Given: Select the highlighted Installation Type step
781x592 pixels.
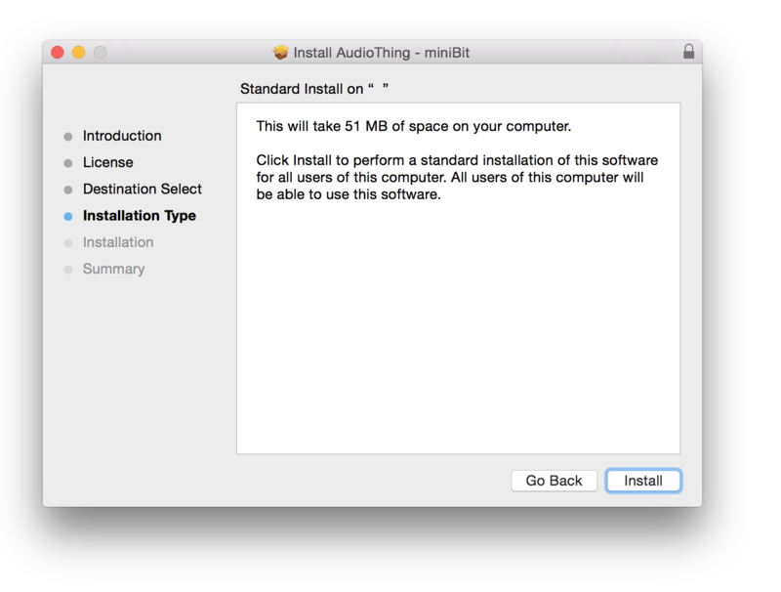Looking at the screenshot, I should pos(139,216).
